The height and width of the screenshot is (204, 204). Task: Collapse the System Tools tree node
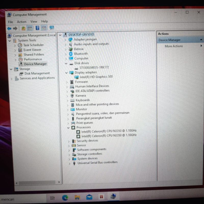click(x=10, y=41)
